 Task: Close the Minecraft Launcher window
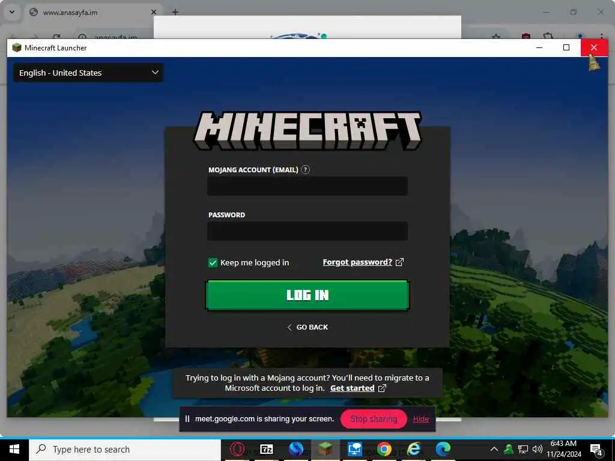click(594, 47)
